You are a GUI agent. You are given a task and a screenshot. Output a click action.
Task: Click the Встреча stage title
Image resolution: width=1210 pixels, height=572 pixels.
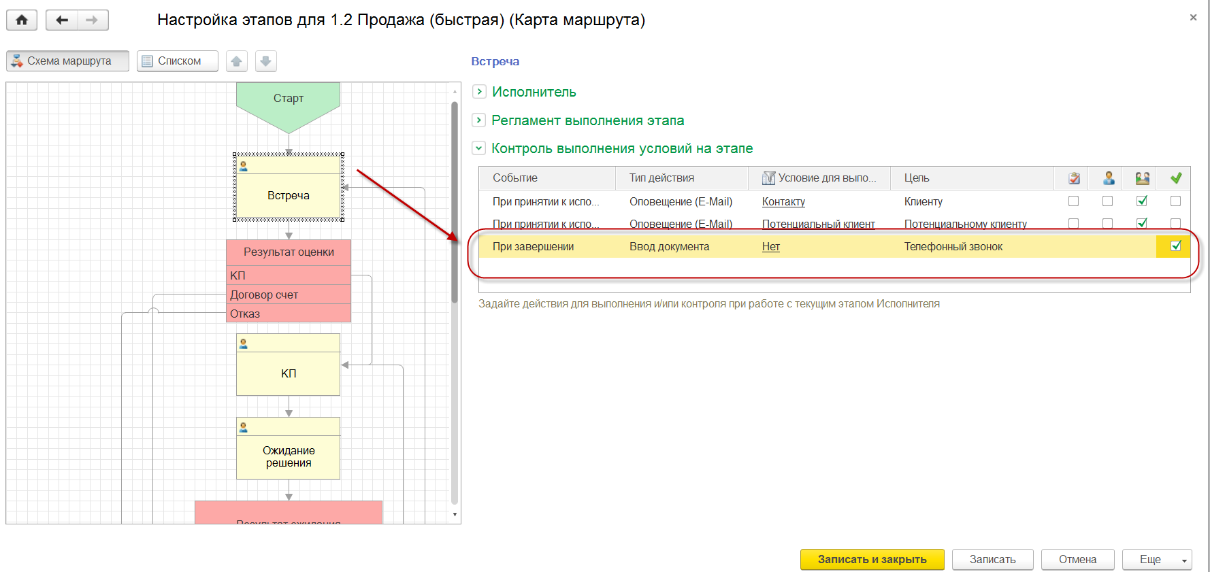[495, 61]
